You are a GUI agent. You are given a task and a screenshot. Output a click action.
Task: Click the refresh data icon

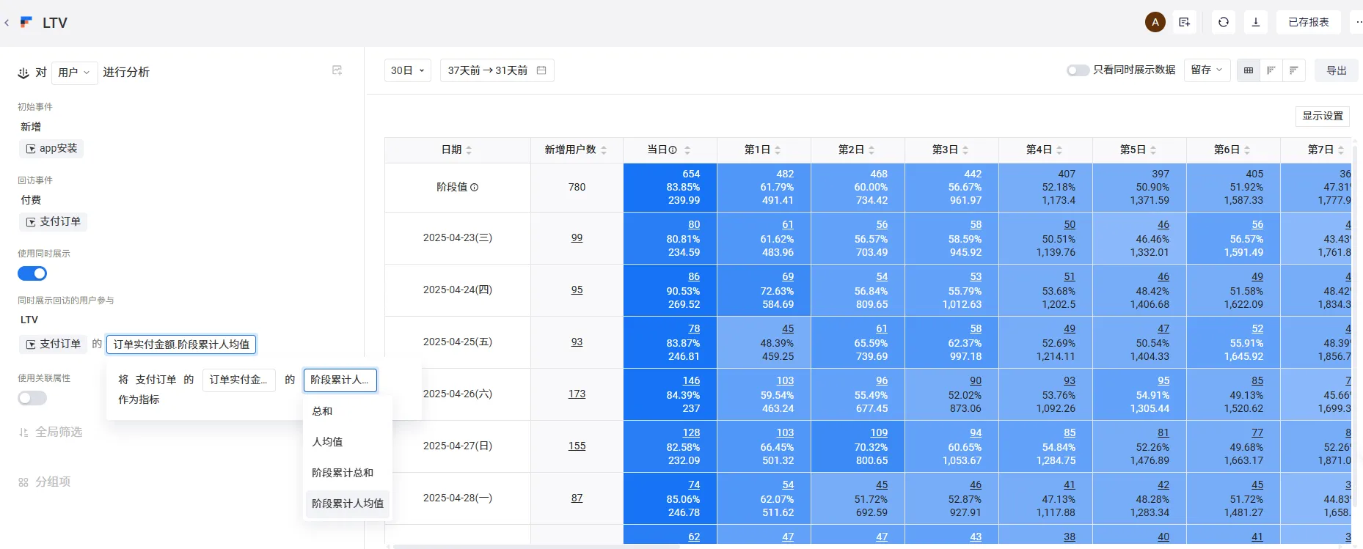1223,22
